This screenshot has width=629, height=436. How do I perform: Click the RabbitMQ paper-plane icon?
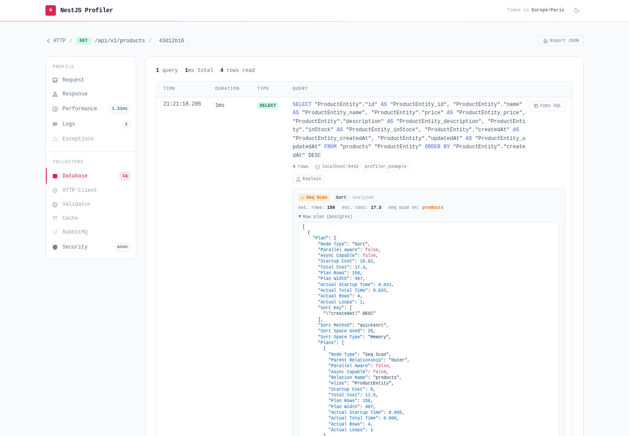tap(55, 232)
